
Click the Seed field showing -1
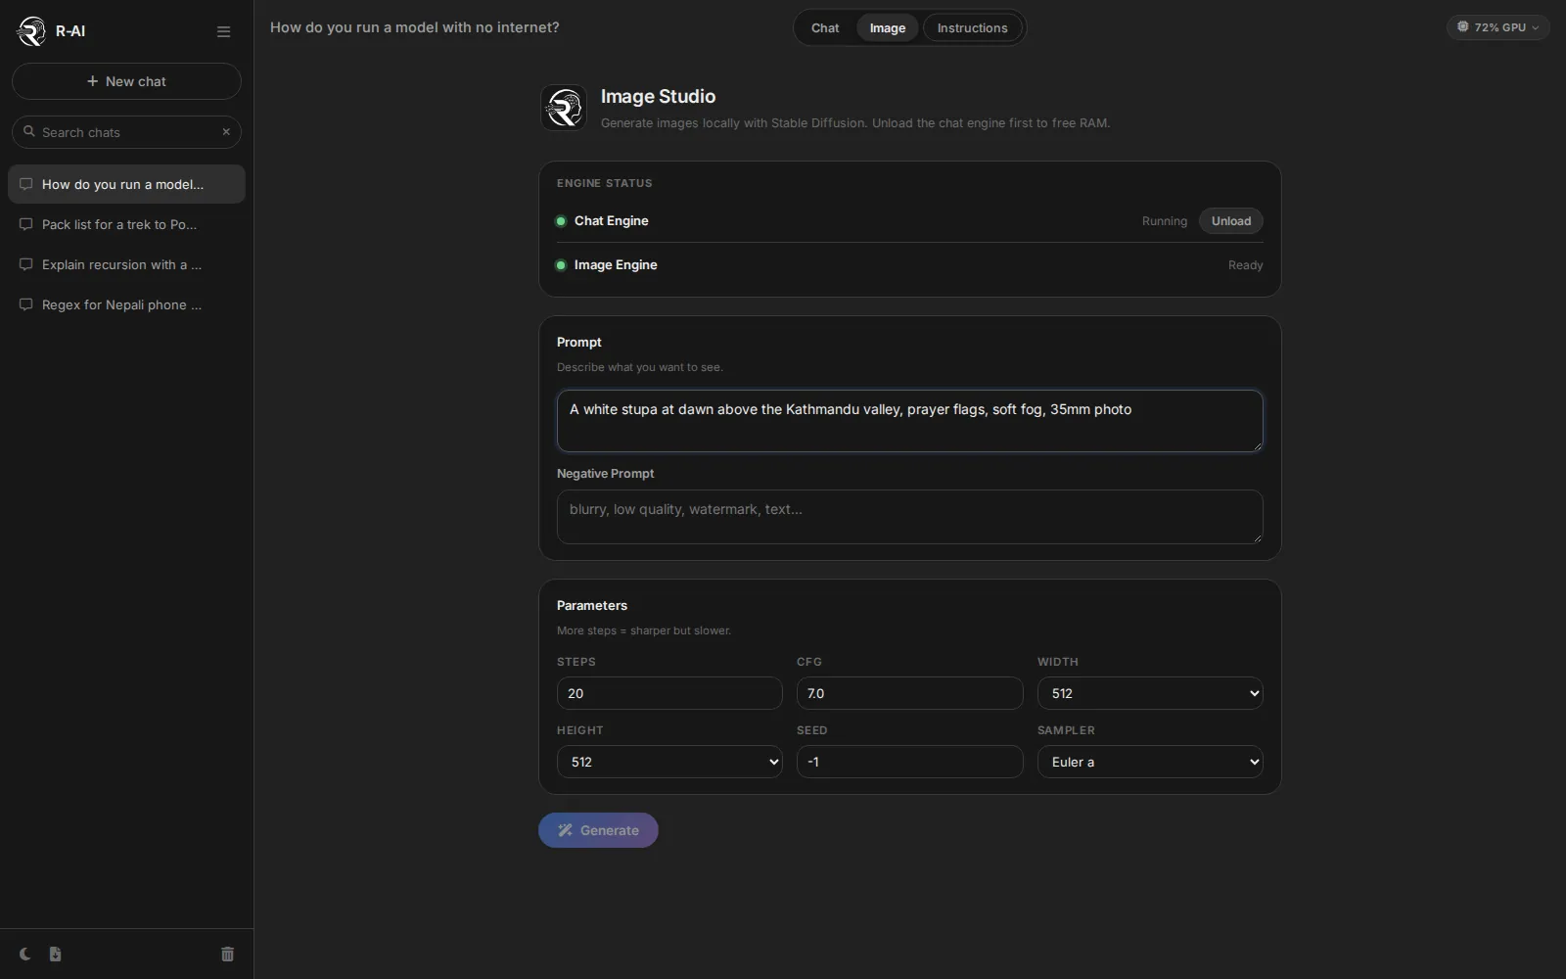coord(910,762)
